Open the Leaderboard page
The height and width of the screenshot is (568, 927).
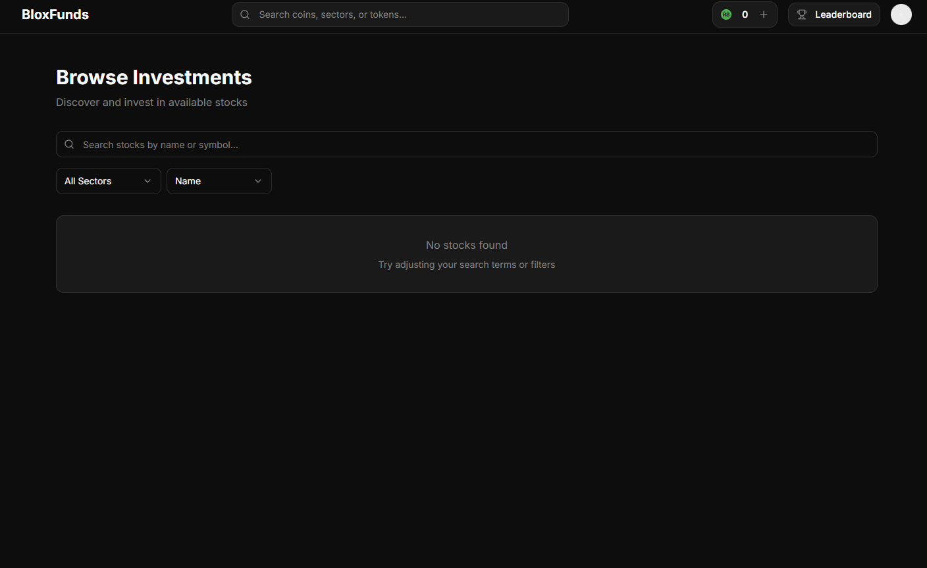coord(842,14)
